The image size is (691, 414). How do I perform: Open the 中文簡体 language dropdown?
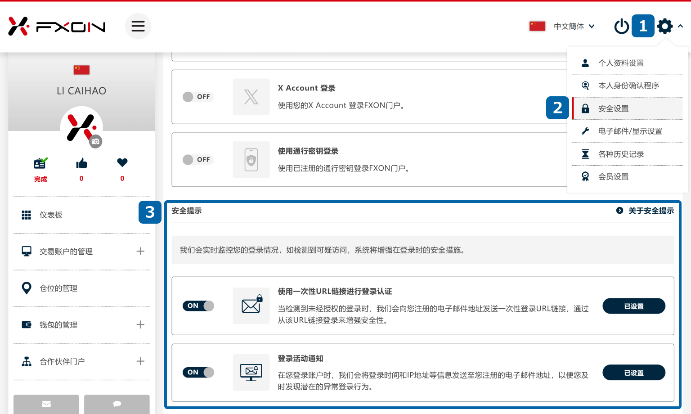coord(573,26)
